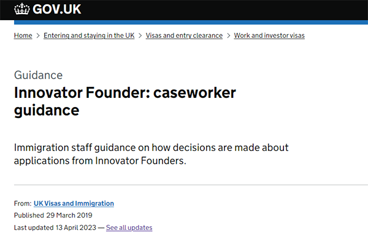Click the Last updated 13 April 2023 text
This screenshot has height=247, width=368.
tap(55, 227)
